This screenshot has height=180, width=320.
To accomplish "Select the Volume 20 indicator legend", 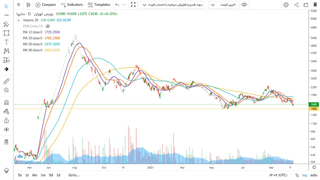I will pyautogui.click(x=47, y=20).
